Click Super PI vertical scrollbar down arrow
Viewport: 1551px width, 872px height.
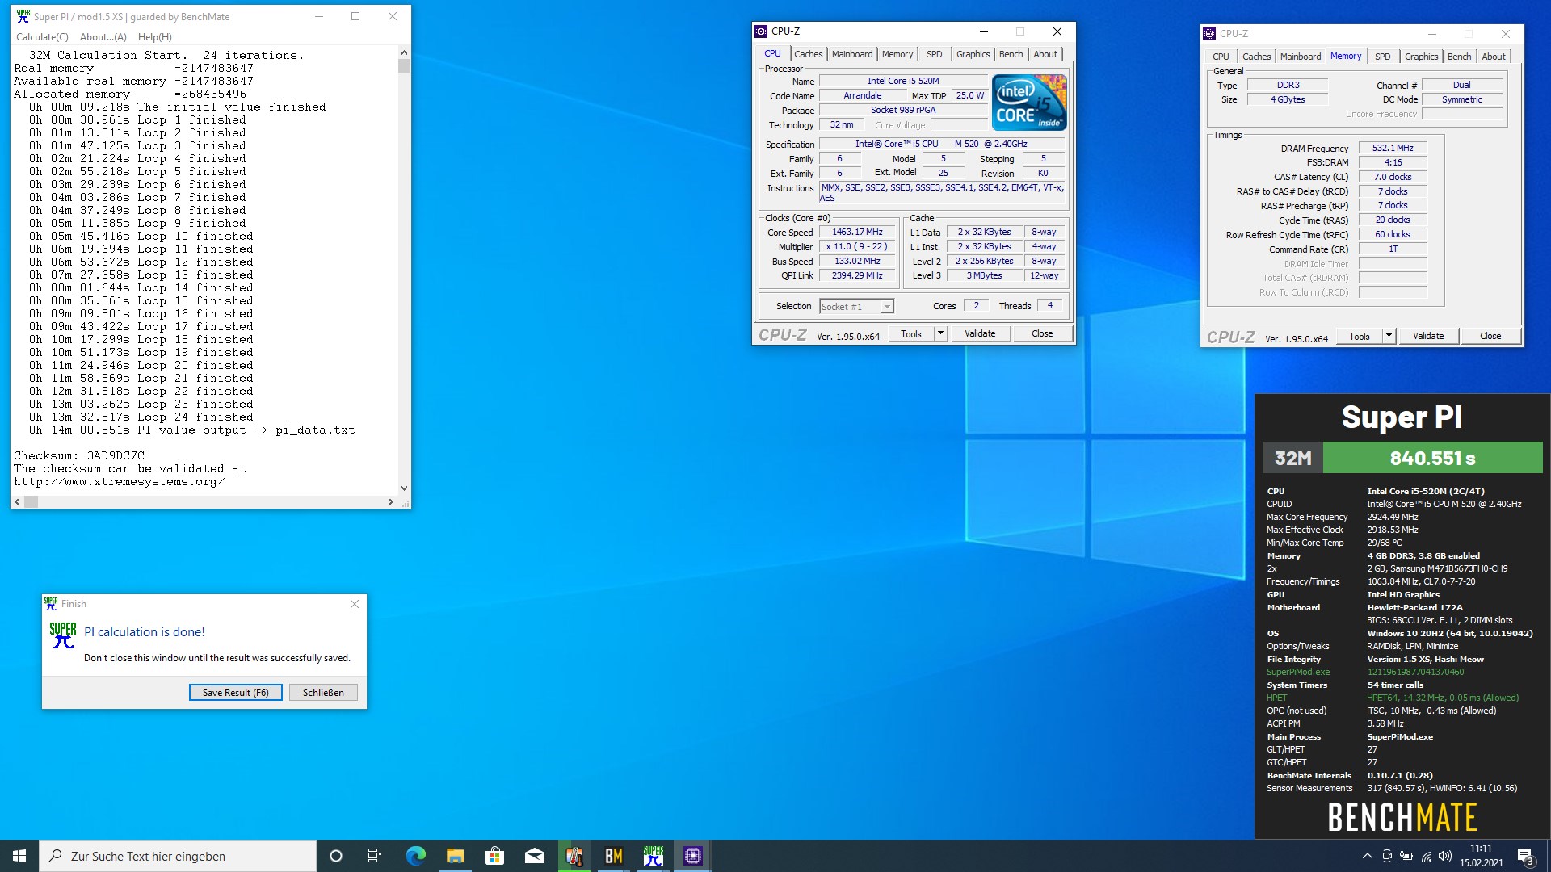(404, 488)
